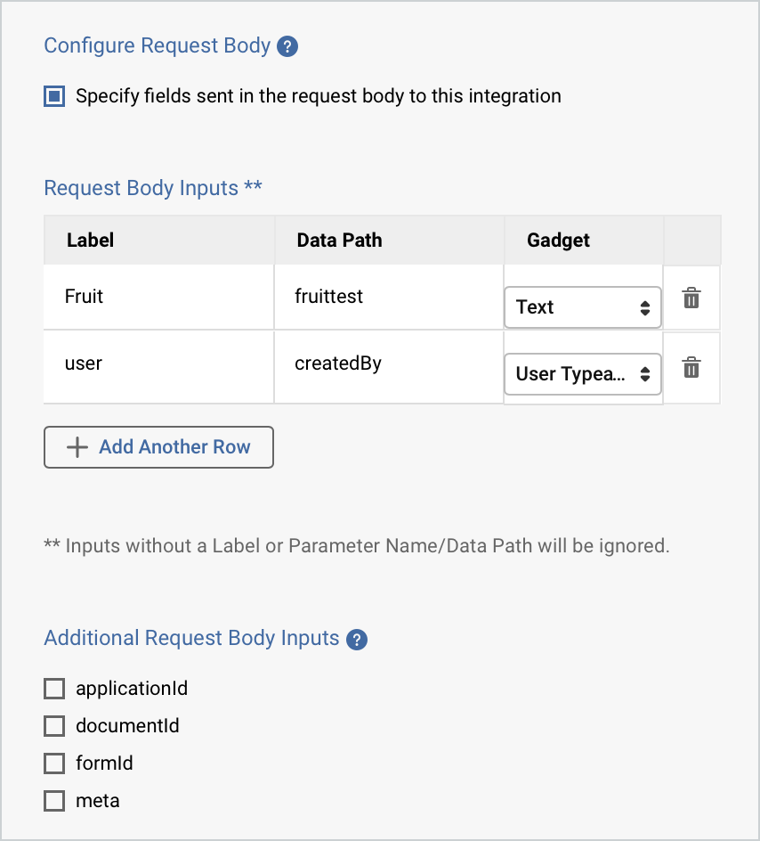Viewport: 760px width, 841px height.
Task: Select the Data Path column header
Action: (339, 241)
